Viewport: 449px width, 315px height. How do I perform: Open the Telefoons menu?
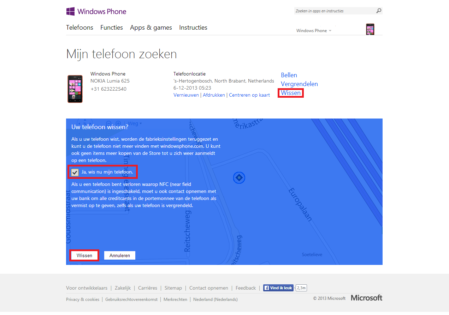tap(79, 28)
